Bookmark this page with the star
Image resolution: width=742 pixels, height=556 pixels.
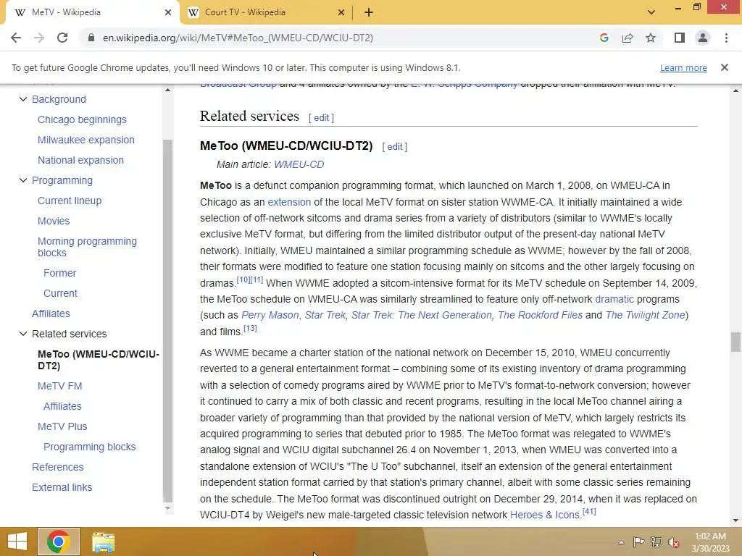[651, 38]
